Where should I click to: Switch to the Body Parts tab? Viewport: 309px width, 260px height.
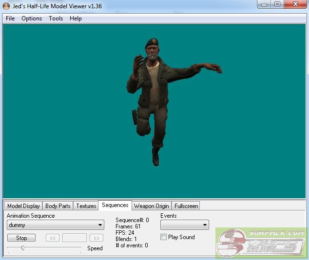tap(58, 206)
